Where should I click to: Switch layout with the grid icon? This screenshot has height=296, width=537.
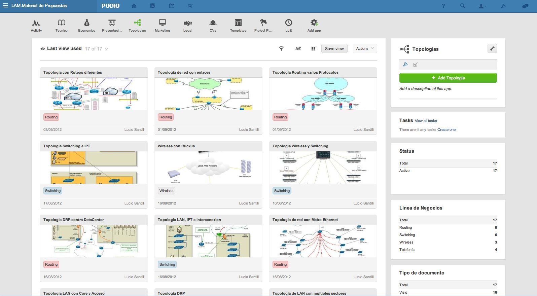tap(313, 49)
